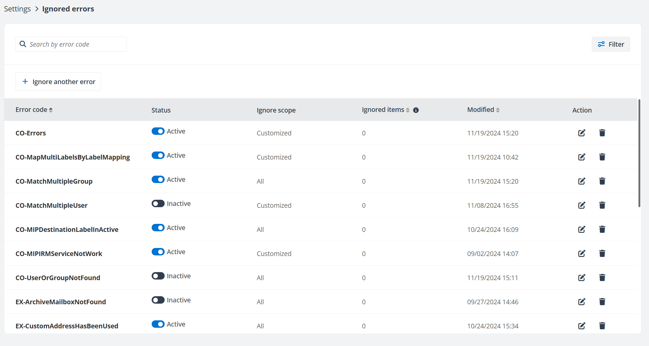
Task: Enable the CO-UserOrGroupNotFound toggle
Action: pos(158,276)
